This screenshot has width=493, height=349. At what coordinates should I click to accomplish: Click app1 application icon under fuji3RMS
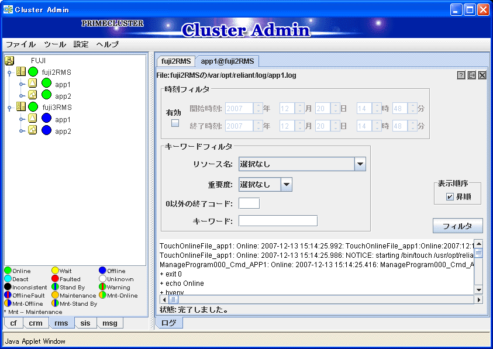(x=32, y=119)
